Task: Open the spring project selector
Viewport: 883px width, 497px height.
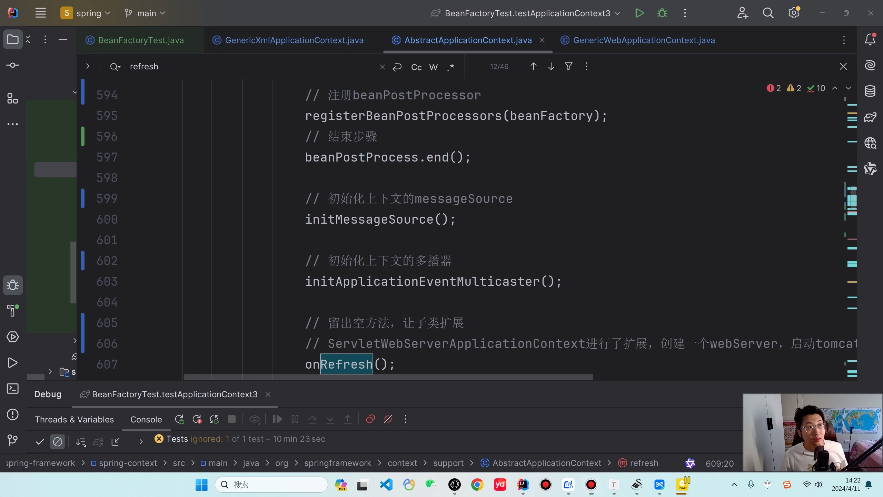Action: click(86, 13)
